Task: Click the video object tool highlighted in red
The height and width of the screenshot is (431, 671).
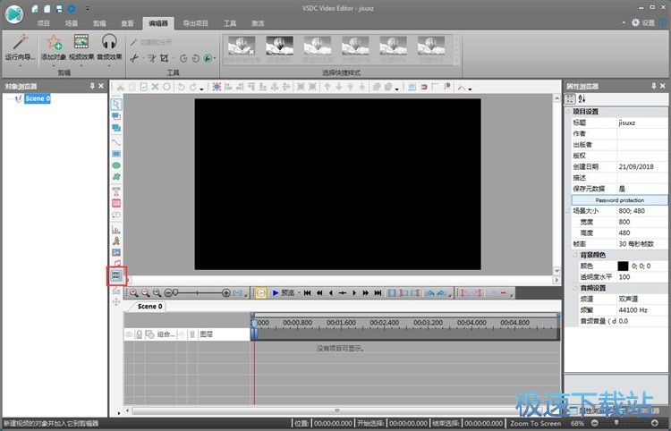Action: click(x=116, y=277)
